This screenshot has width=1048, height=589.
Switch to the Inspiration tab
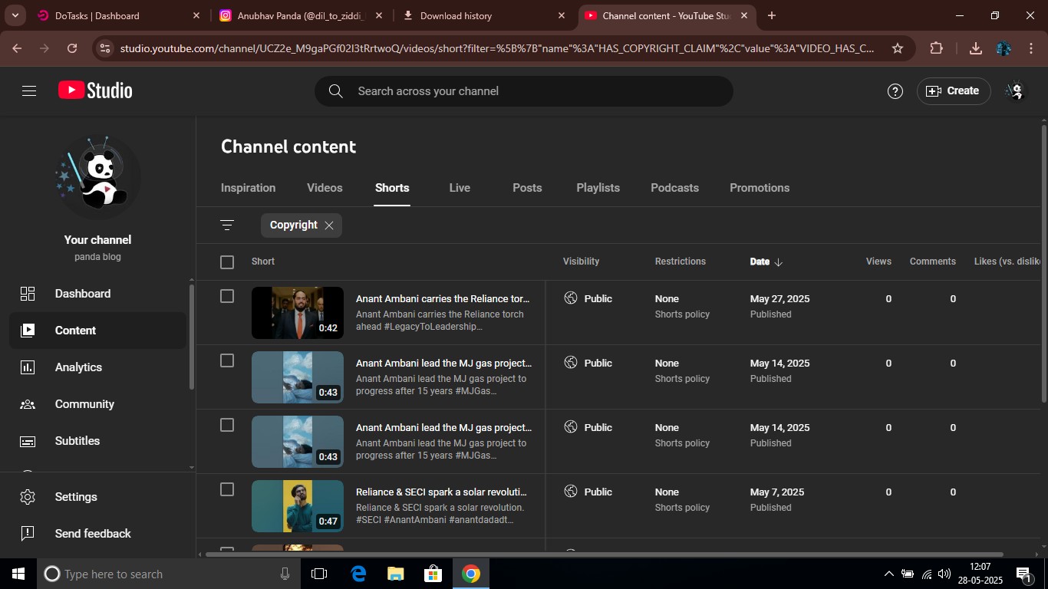(248, 188)
